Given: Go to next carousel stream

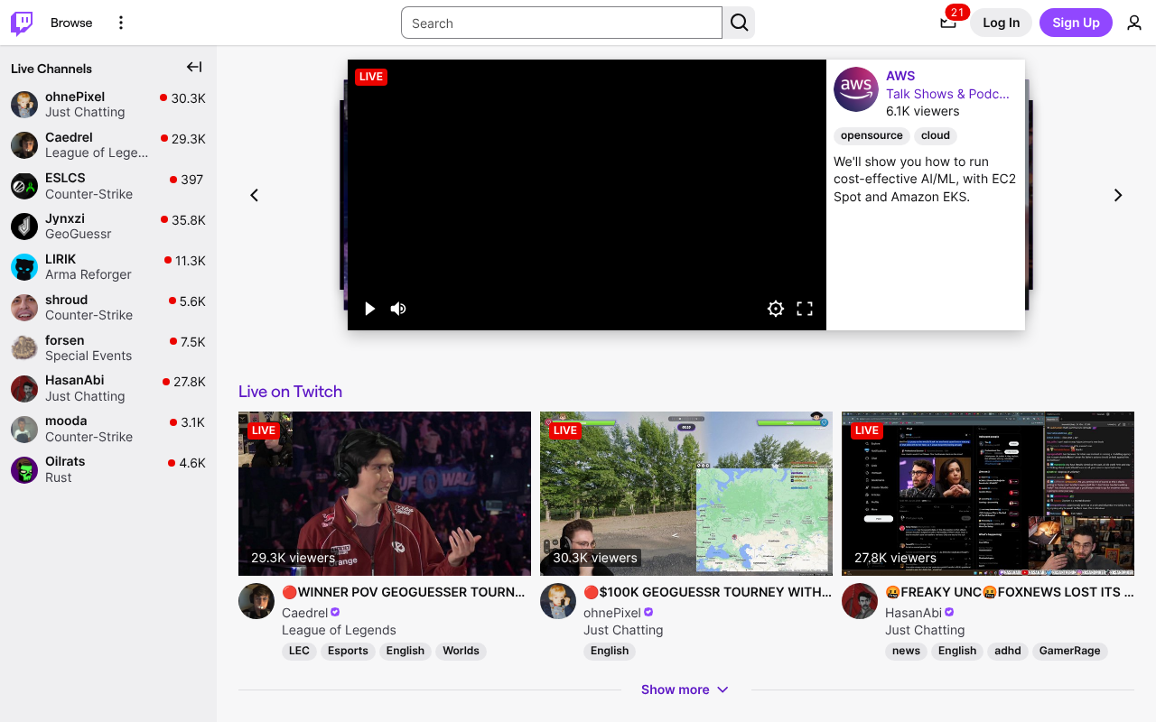Looking at the screenshot, I should coord(1118,195).
